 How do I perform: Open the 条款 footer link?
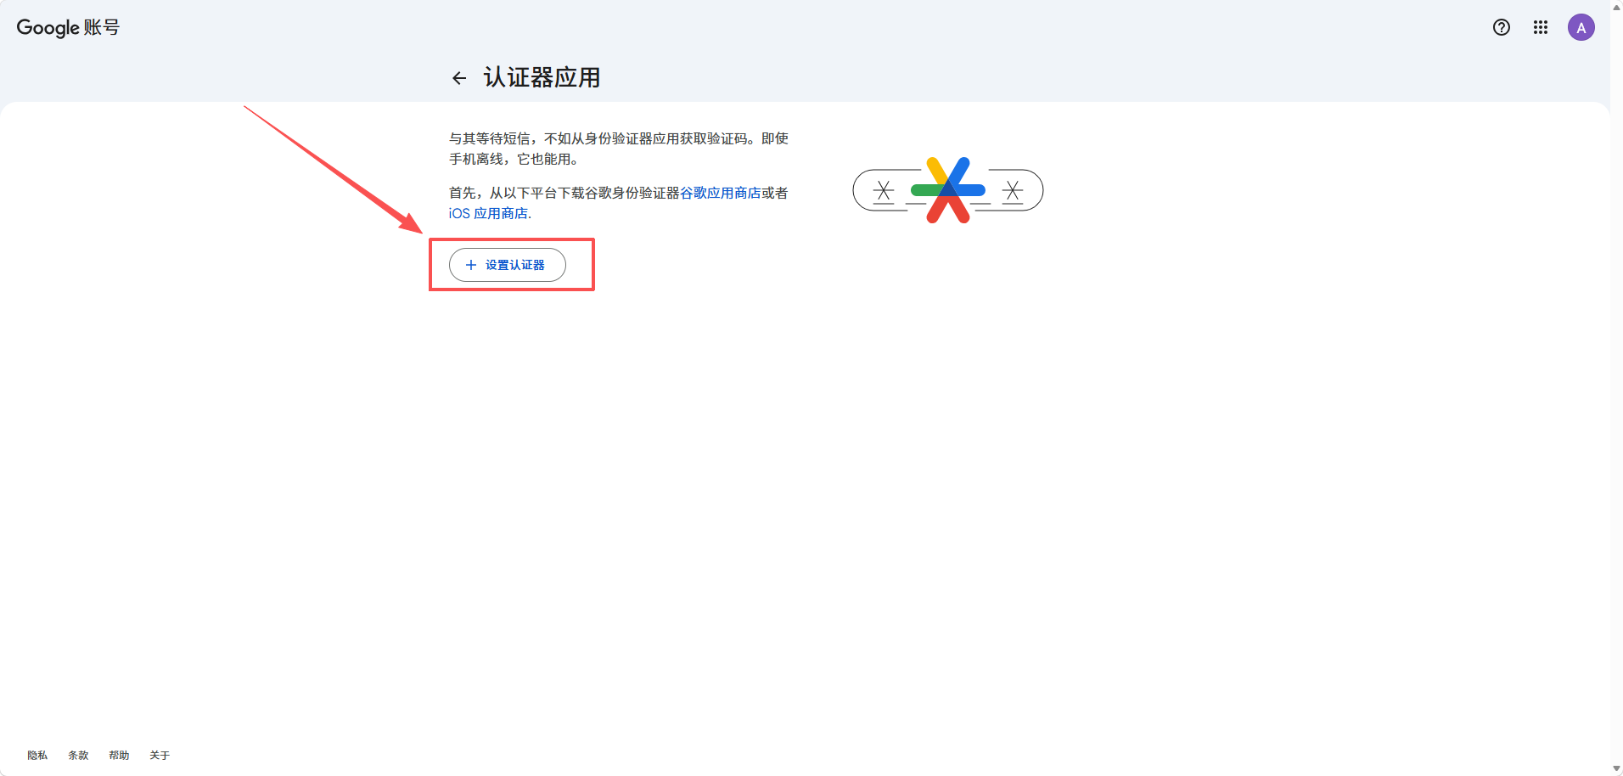point(78,755)
